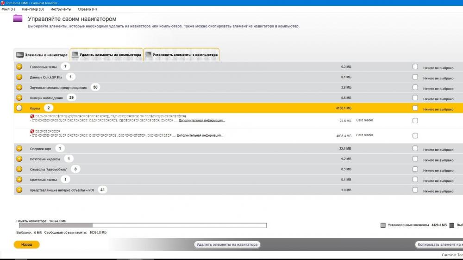This screenshot has width=463, height=260.
Task: Click the Назад button
Action: [x=26, y=244]
